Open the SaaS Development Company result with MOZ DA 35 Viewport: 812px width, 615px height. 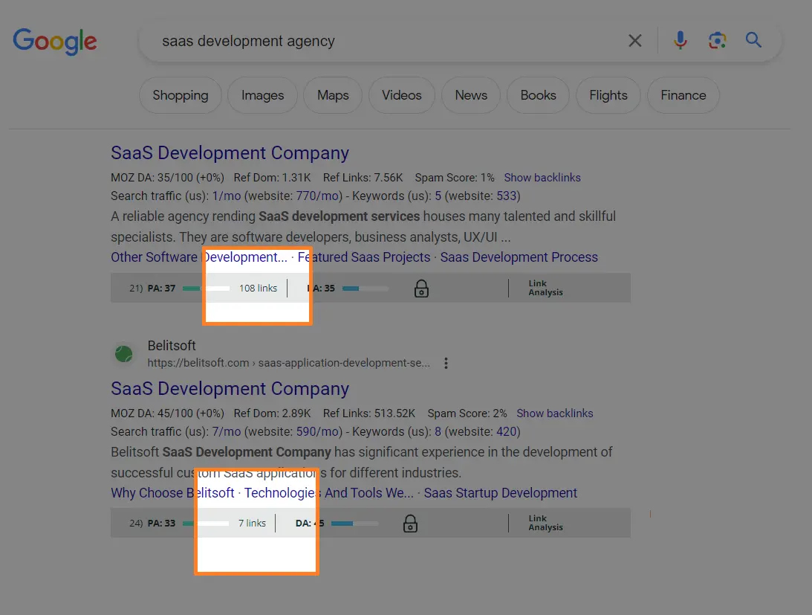click(x=230, y=153)
